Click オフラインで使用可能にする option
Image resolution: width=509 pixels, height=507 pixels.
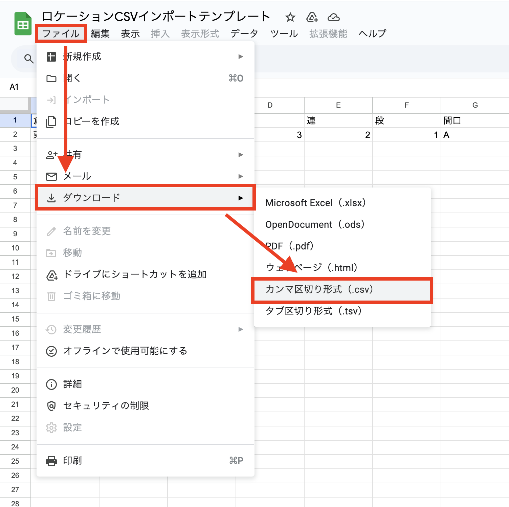click(125, 351)
